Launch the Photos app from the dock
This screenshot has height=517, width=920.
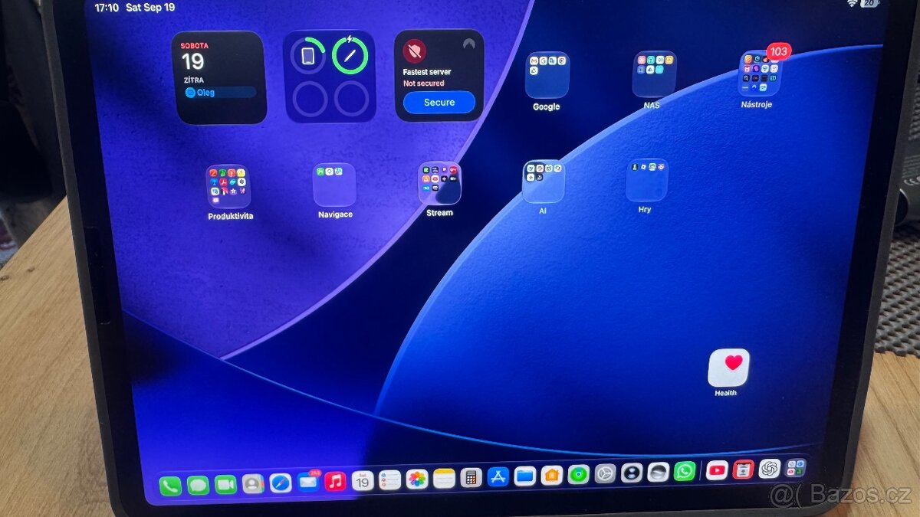[x=417, y=479]
